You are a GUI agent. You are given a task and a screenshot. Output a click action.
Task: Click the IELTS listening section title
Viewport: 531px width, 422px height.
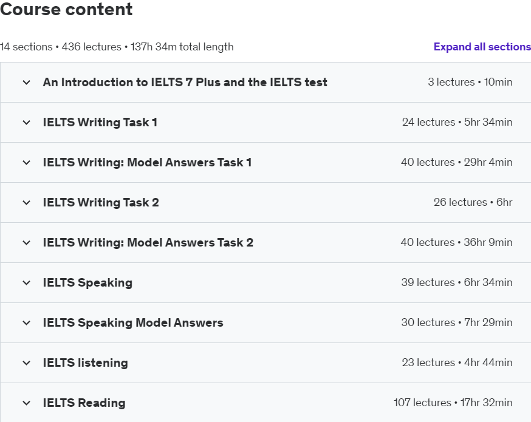pyautogui.click(x=85, y=362)
